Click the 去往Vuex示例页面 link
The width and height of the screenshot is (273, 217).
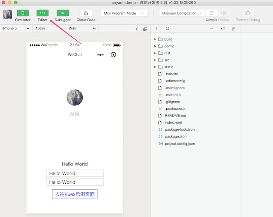(75, 194)
